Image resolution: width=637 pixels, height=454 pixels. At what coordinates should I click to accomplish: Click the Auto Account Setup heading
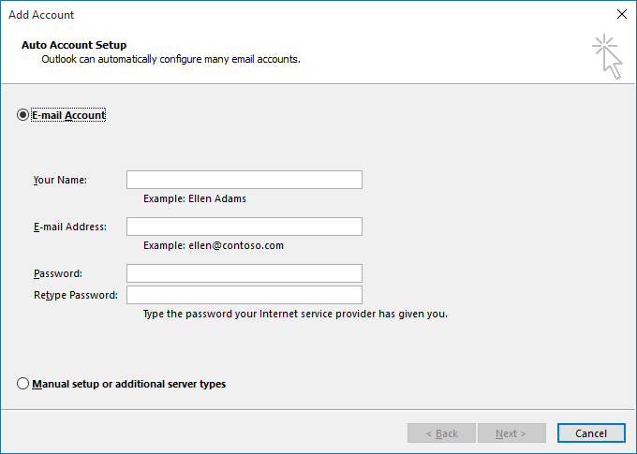pyautogui.click(x=73, y=45)
